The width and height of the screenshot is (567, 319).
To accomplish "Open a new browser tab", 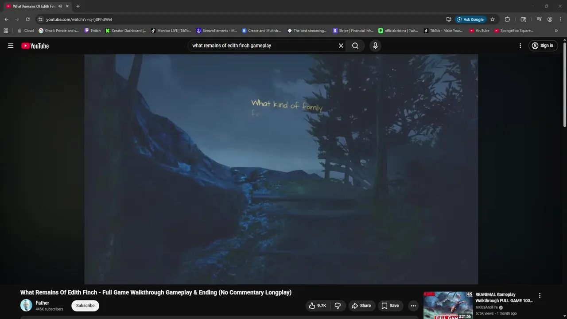I will [78, 6].
